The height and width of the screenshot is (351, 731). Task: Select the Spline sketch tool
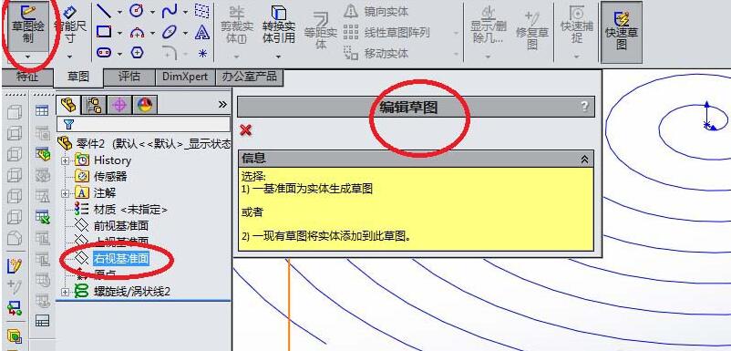[x=170, y=11]
